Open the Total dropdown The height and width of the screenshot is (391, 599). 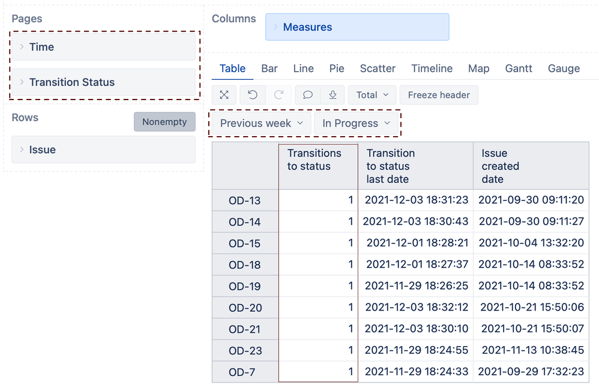click(x=372, y=95)
